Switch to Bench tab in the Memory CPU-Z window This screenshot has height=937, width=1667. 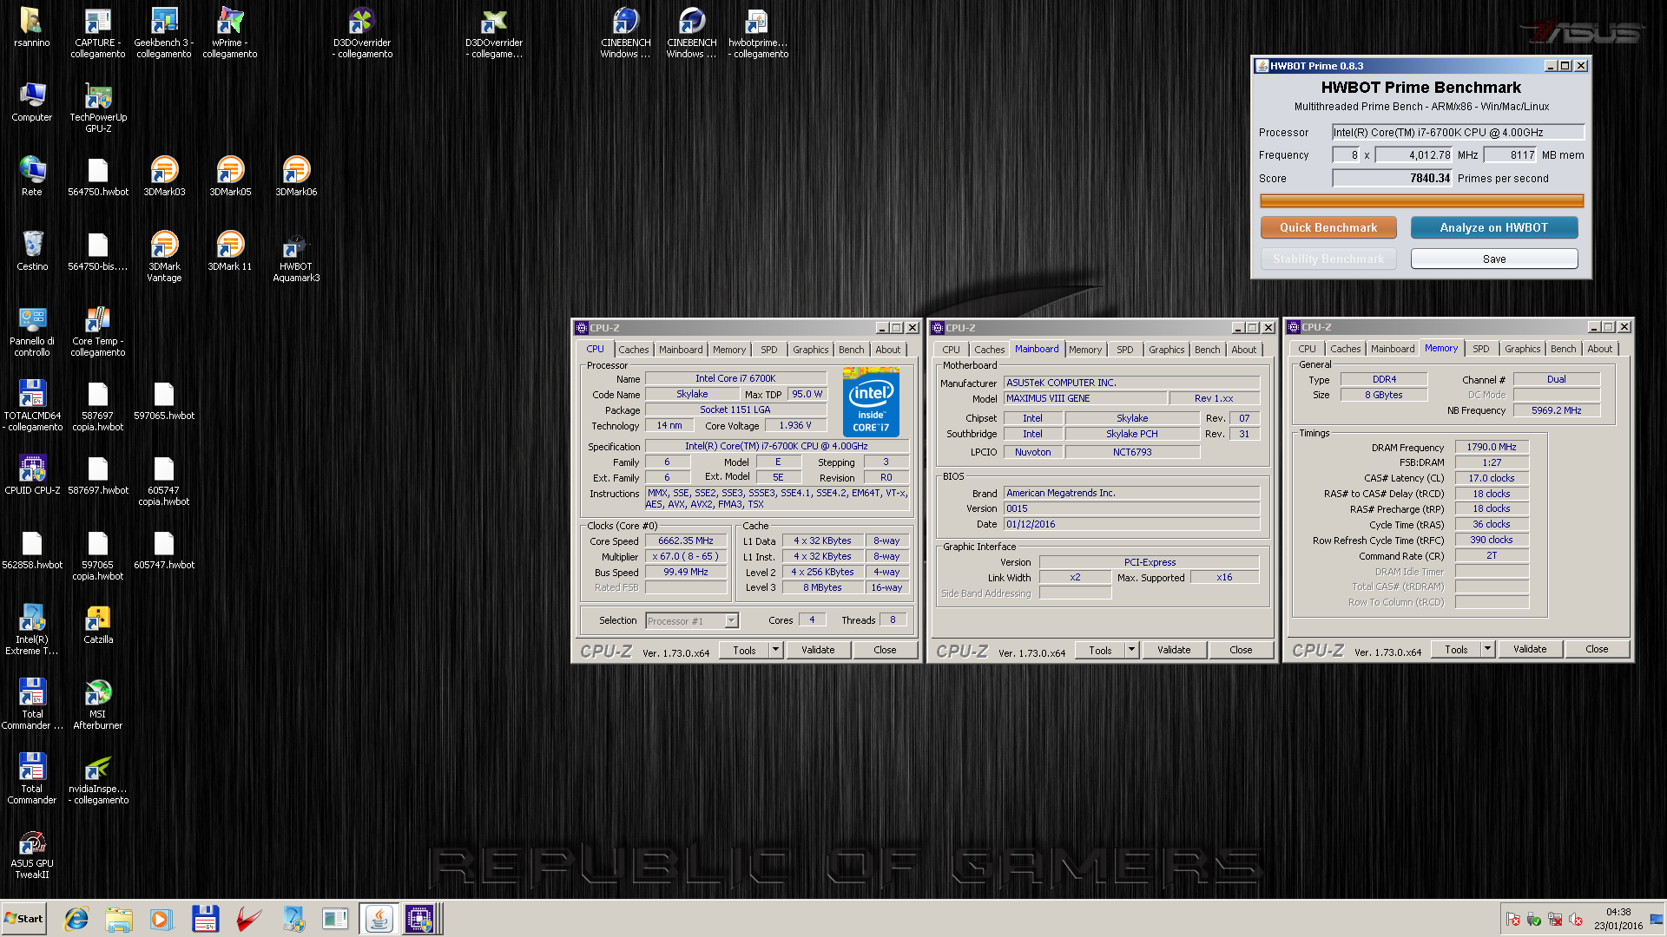pos(1563,349)
